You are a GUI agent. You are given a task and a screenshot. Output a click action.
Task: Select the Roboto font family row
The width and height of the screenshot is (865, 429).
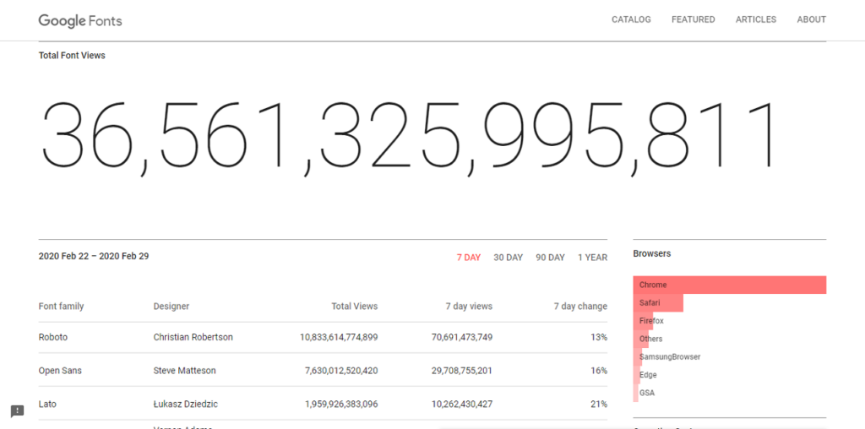[323, 337]
